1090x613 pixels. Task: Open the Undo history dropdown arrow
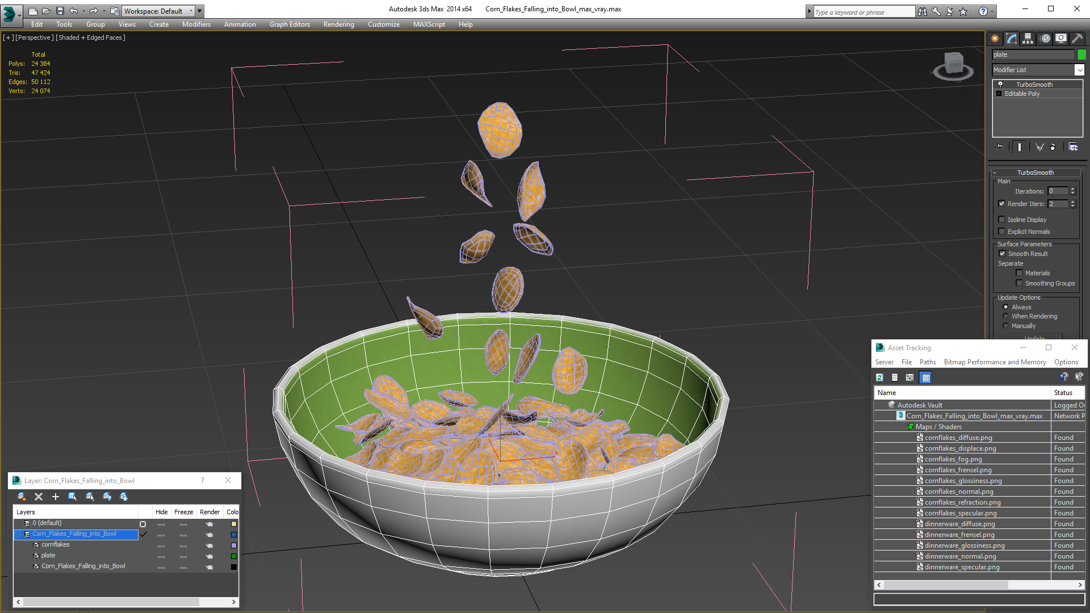click(x=83, y=11)
